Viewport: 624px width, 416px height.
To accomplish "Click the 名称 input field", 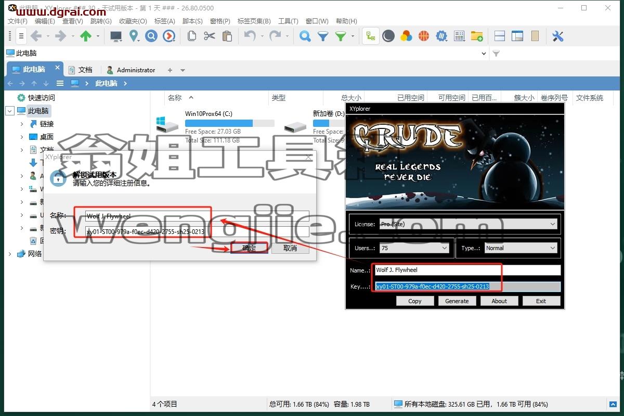I will point(198,216).
